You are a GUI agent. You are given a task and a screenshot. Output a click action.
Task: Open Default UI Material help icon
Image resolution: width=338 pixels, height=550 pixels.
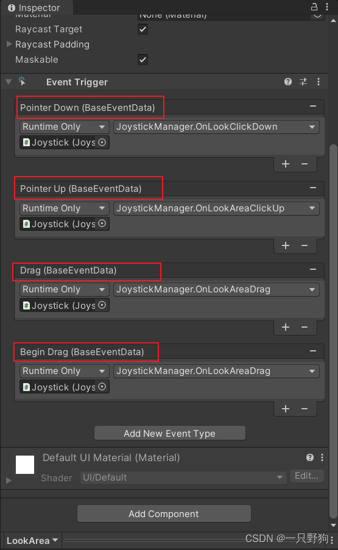tap(310, 457)
